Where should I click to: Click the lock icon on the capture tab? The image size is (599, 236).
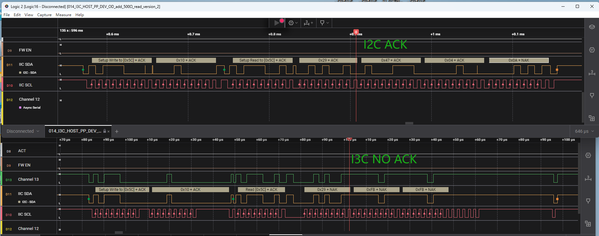point(105,131)
